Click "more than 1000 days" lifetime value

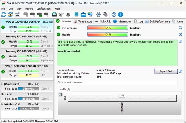(x=109, y=73)
